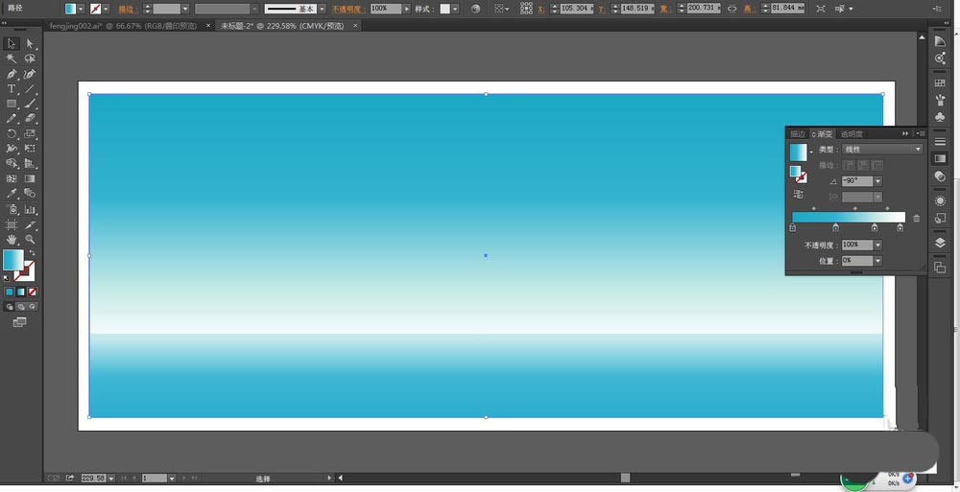Open gradient 位置 0% dropdown

878,261
